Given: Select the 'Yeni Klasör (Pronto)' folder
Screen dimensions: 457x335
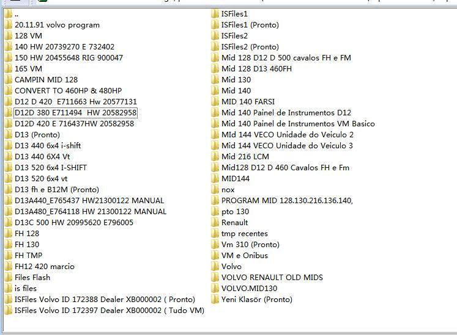Looking at the screenshot, I should pyautogui.click(x=256, y=300).
